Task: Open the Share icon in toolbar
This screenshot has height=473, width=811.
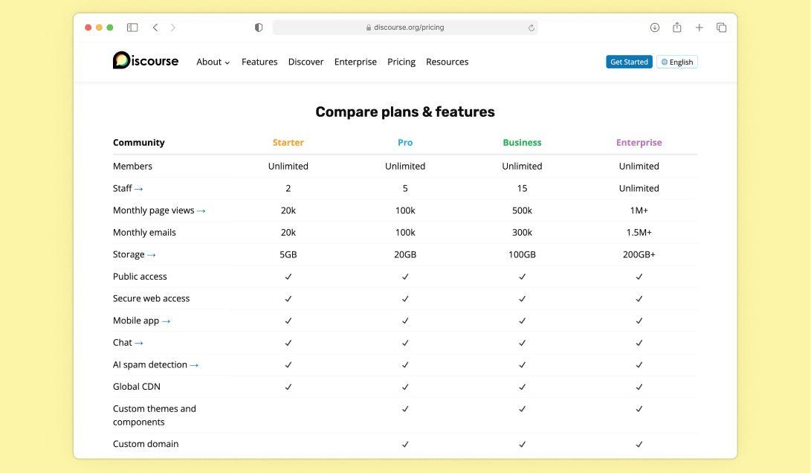Action: coord(676,27)
